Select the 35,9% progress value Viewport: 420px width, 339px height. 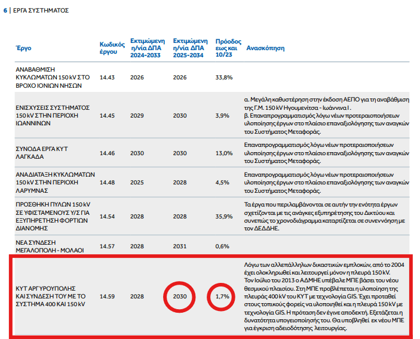click(x=223, y=216)
